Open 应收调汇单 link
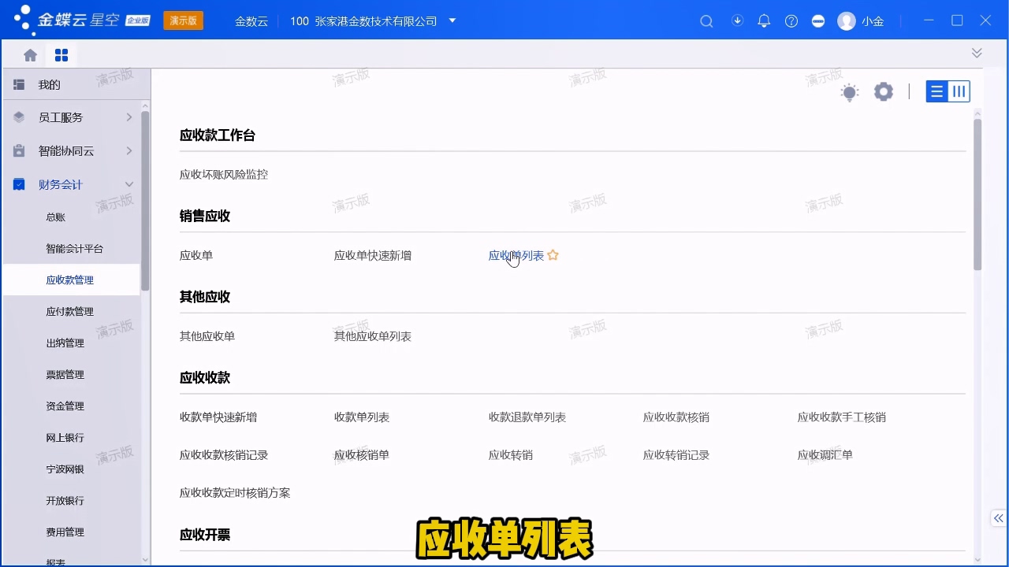The height and width of the screenshot is (567, 1009). (825, 455)
